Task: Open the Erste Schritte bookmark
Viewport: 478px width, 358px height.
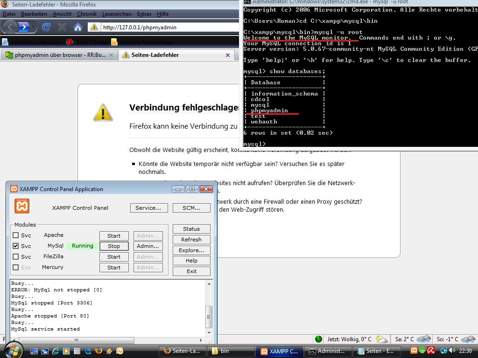Action: click(x=87, y=42)
